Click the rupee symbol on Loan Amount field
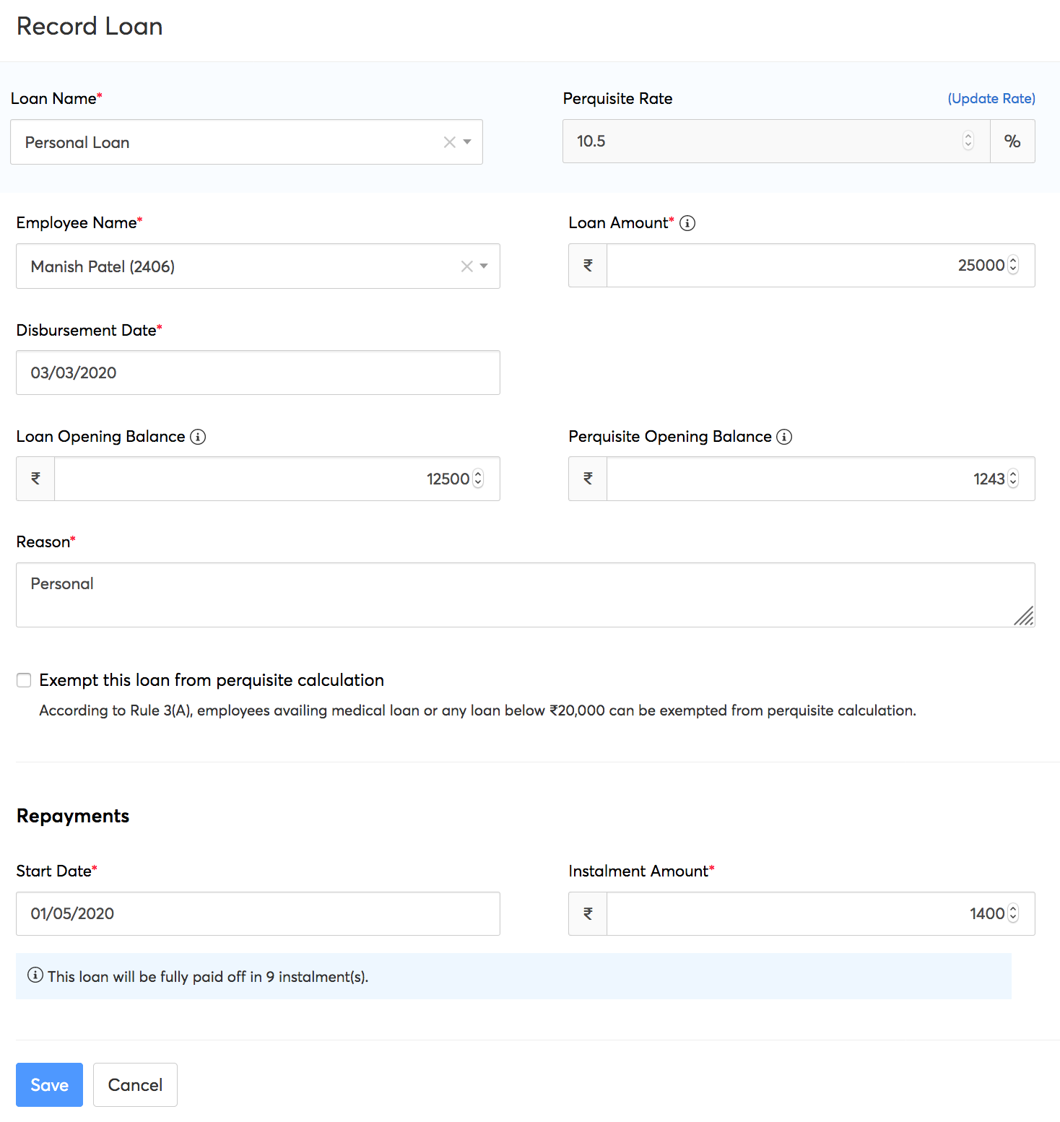This screenshot has height=1122, width=1060. (x=587, y=265)
